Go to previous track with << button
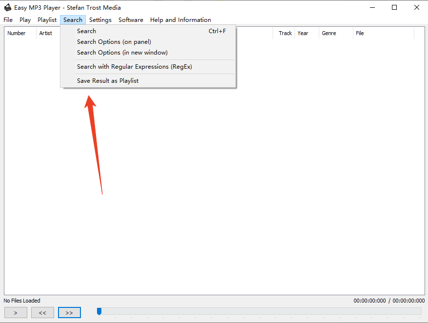The image size is (428, 323). tap(42, 313)
